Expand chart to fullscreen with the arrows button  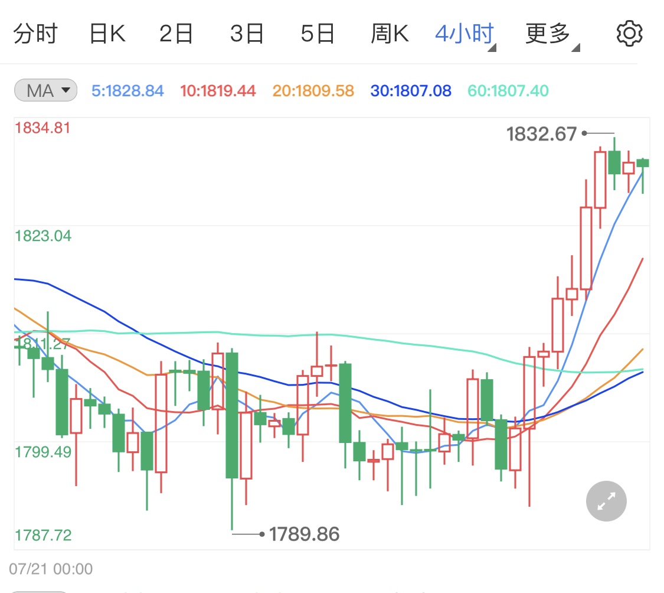pos(606,501)
